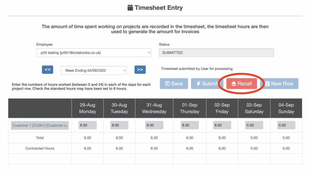Click the 29-Aug Monday column header

click(x=88, y=108)
